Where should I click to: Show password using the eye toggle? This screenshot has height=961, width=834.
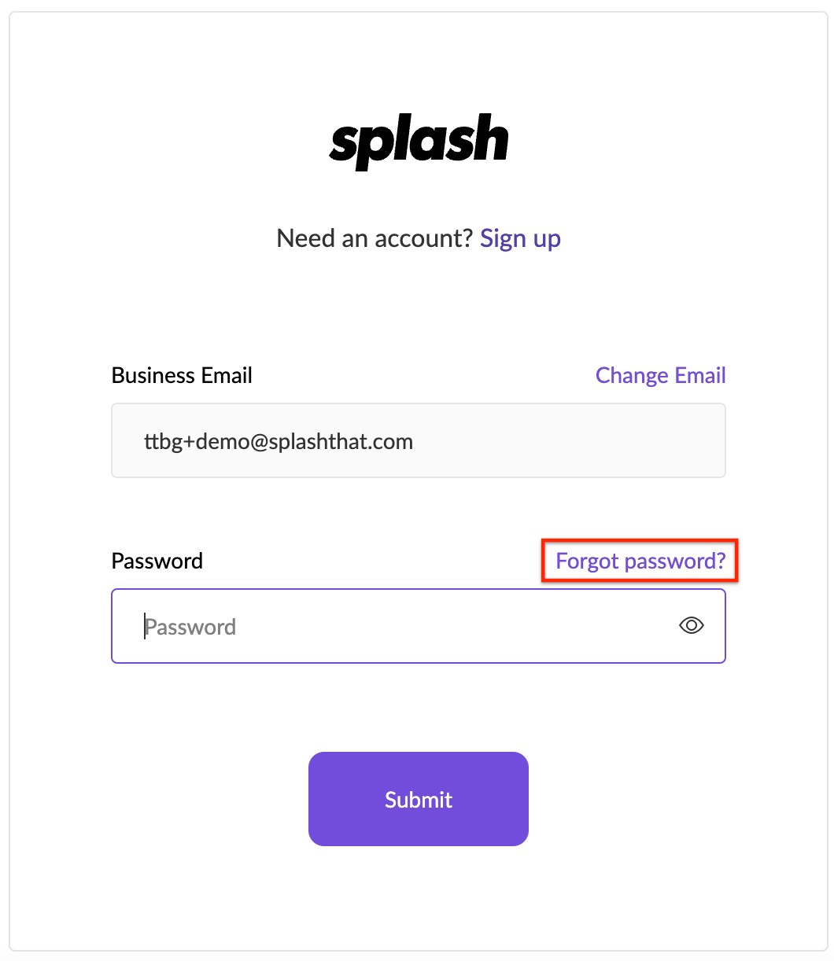click(691, 626)
